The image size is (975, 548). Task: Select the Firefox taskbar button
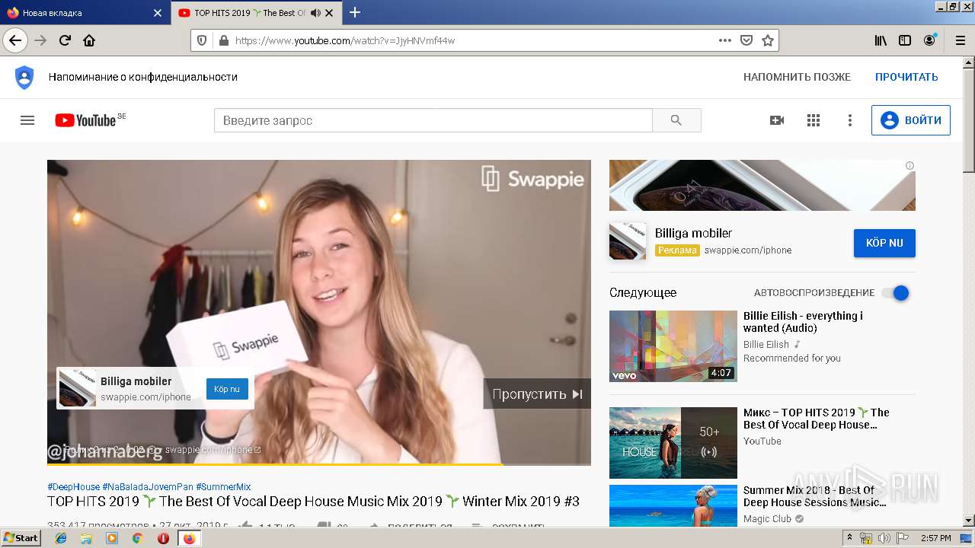[x=189, y=538]
